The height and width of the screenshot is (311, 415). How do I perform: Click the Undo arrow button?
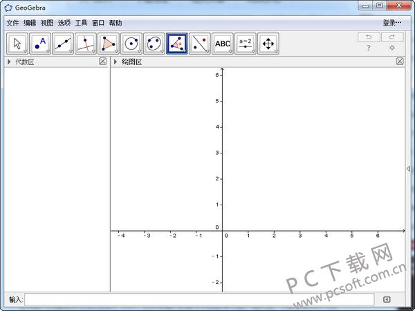[369, 37]
